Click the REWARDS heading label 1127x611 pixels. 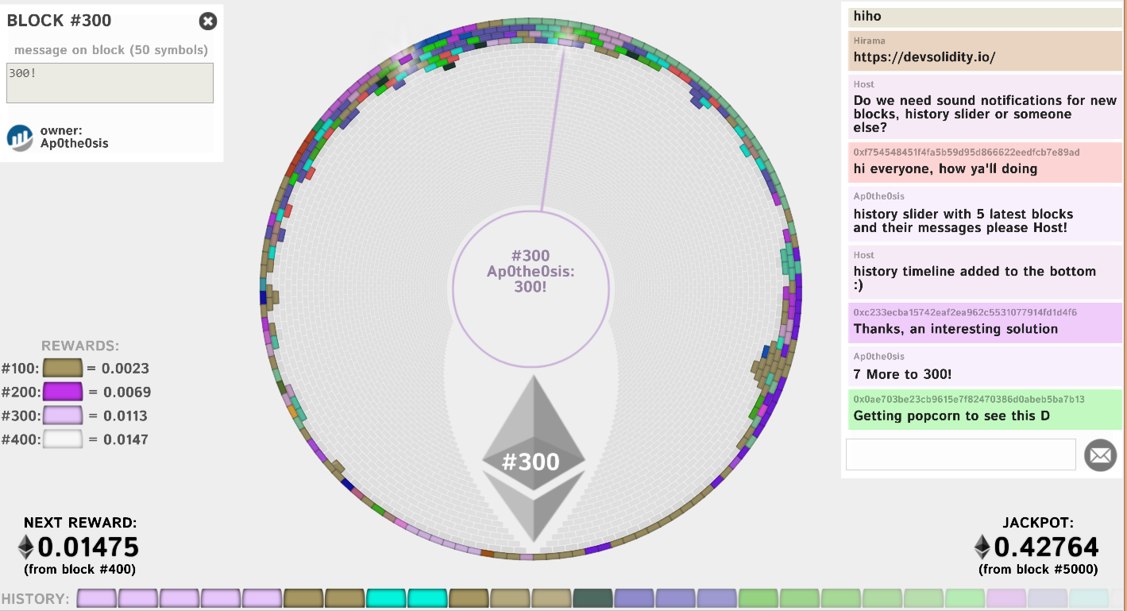[80, 346]
